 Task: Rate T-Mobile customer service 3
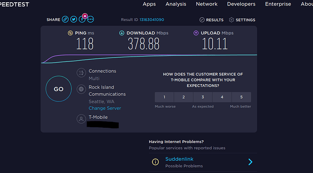pos(203,97)
